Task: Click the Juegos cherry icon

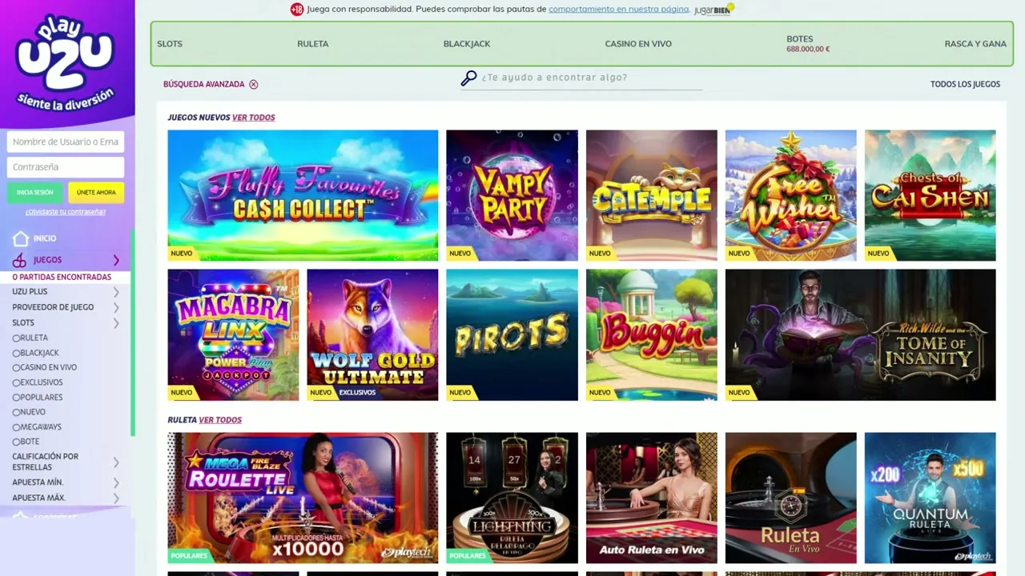Action: [20, 260]
